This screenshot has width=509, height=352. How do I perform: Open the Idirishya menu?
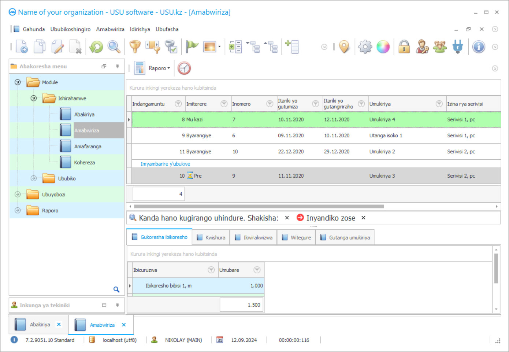click(x=140, y=29)
